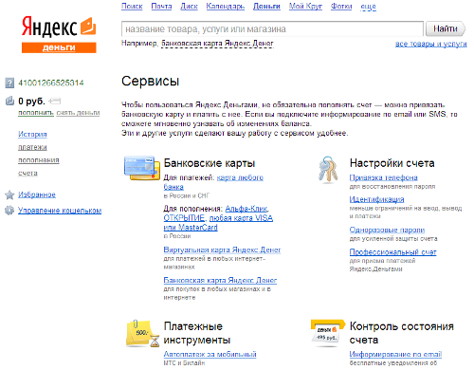Open 'пополнения' history filter
Viewport: 474px width, 370px height.
pyautogui.click(x=39, y=160)
